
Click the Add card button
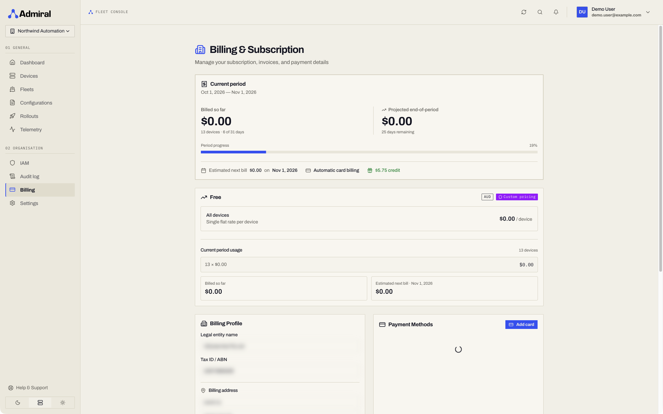point(521,325)
